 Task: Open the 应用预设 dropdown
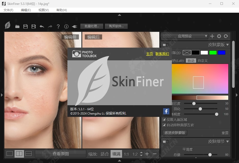coord(185,36)
